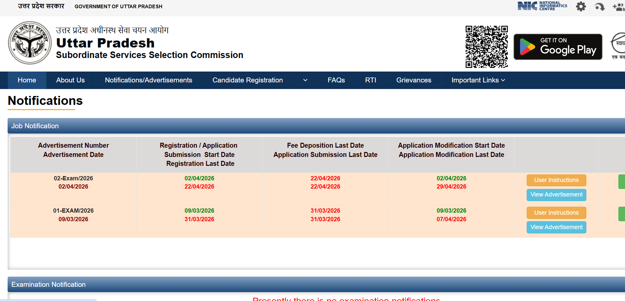Click the settings gear icon
The width and height of the screenshot is (625, 301).
[x=581, y=7]
